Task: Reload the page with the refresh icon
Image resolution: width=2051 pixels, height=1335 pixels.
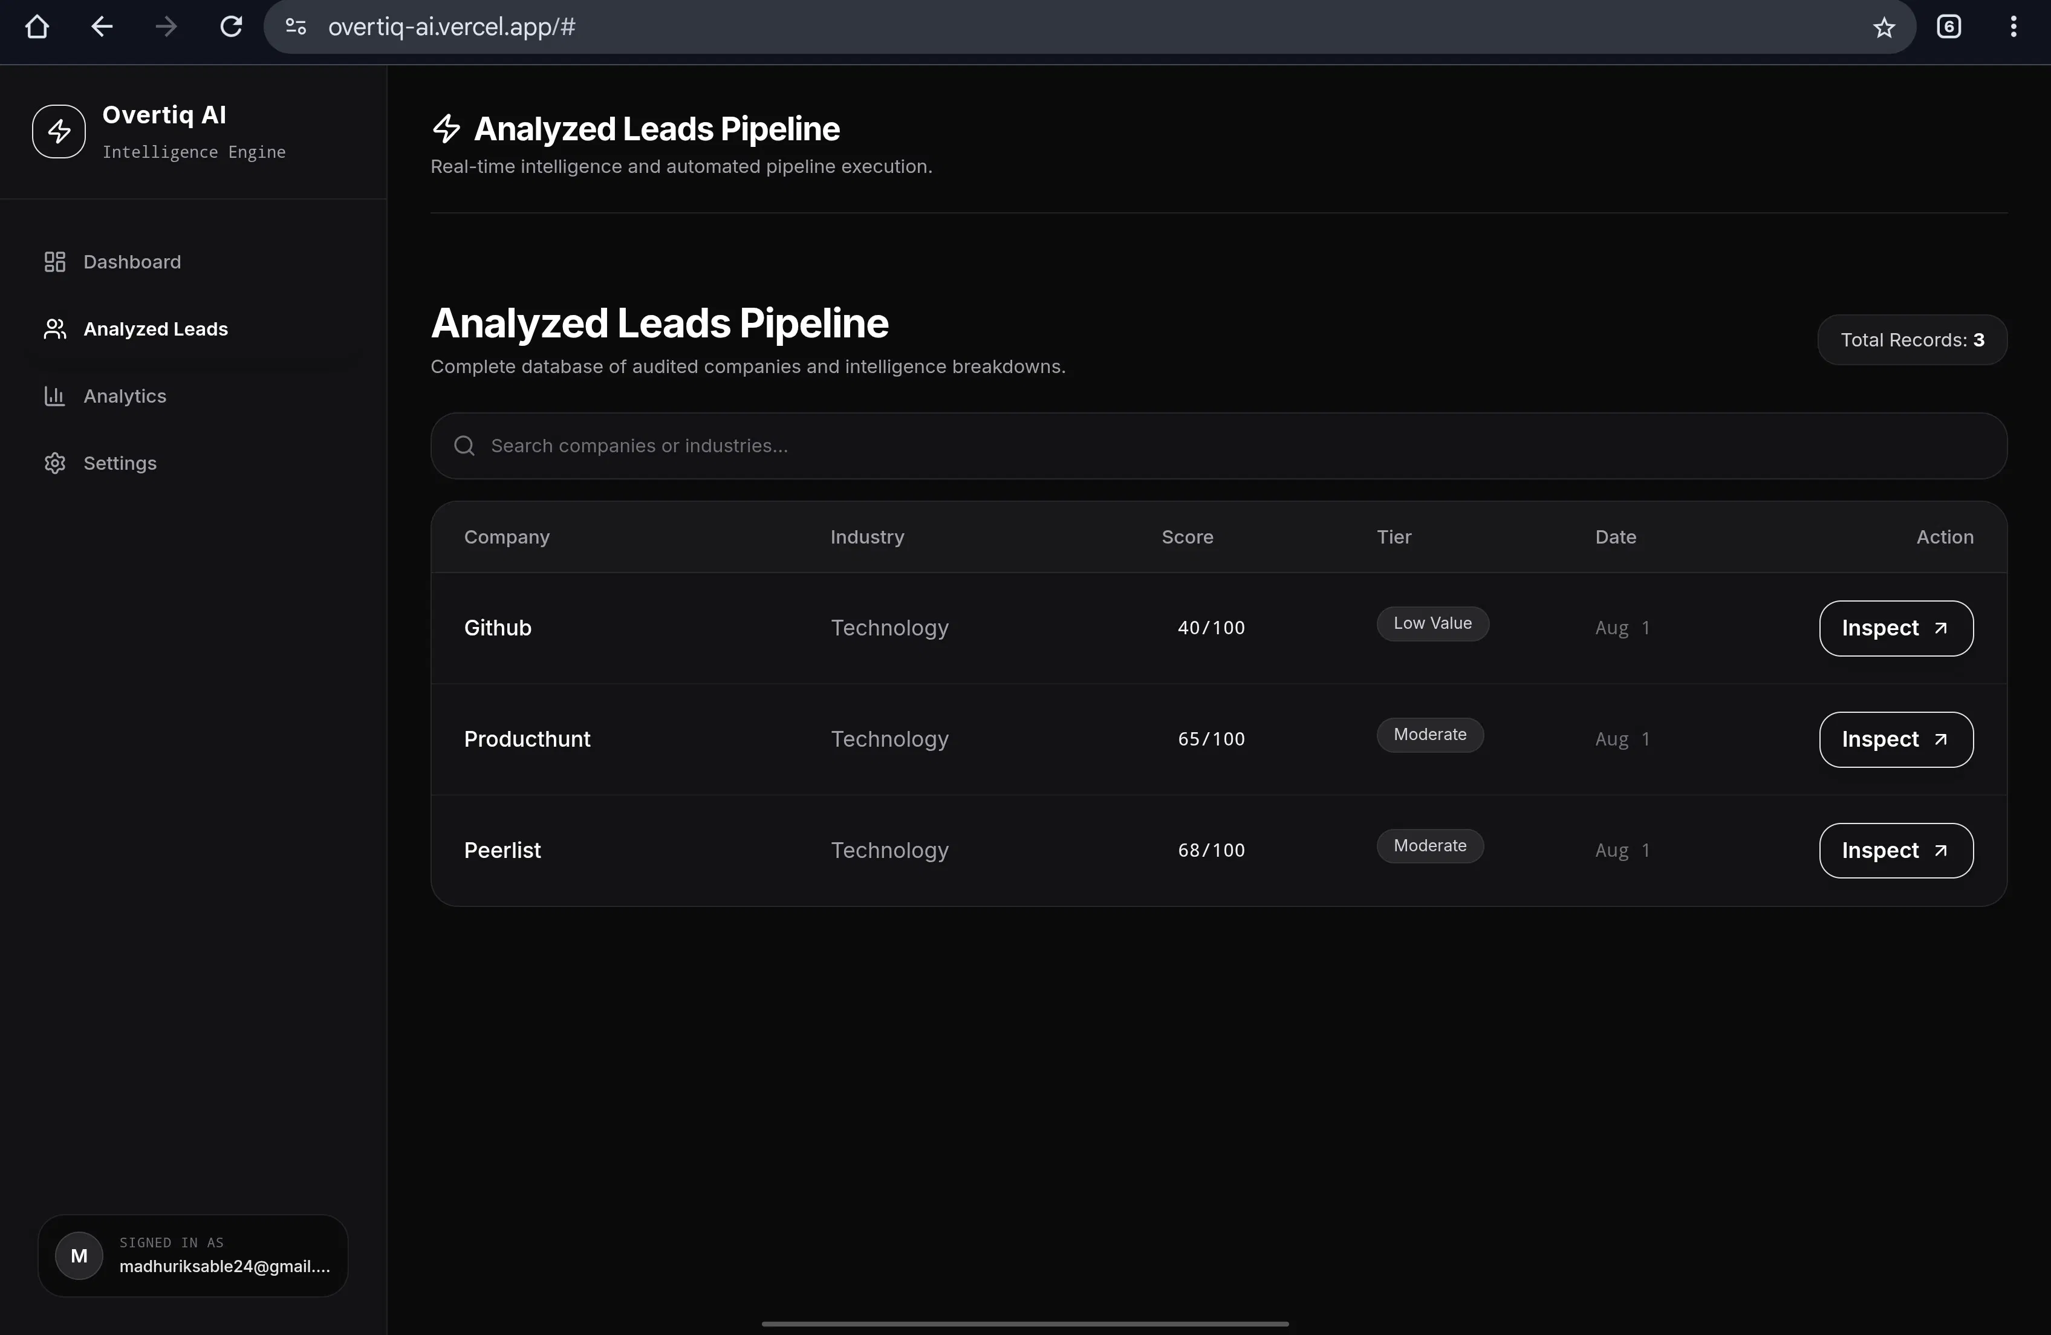Action: click(231, 27)
